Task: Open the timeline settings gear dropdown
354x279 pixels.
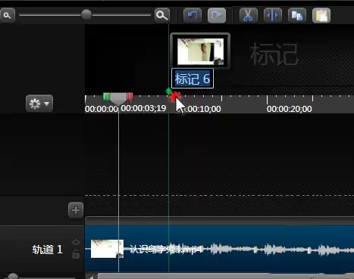Action: [x=39, y=104]
